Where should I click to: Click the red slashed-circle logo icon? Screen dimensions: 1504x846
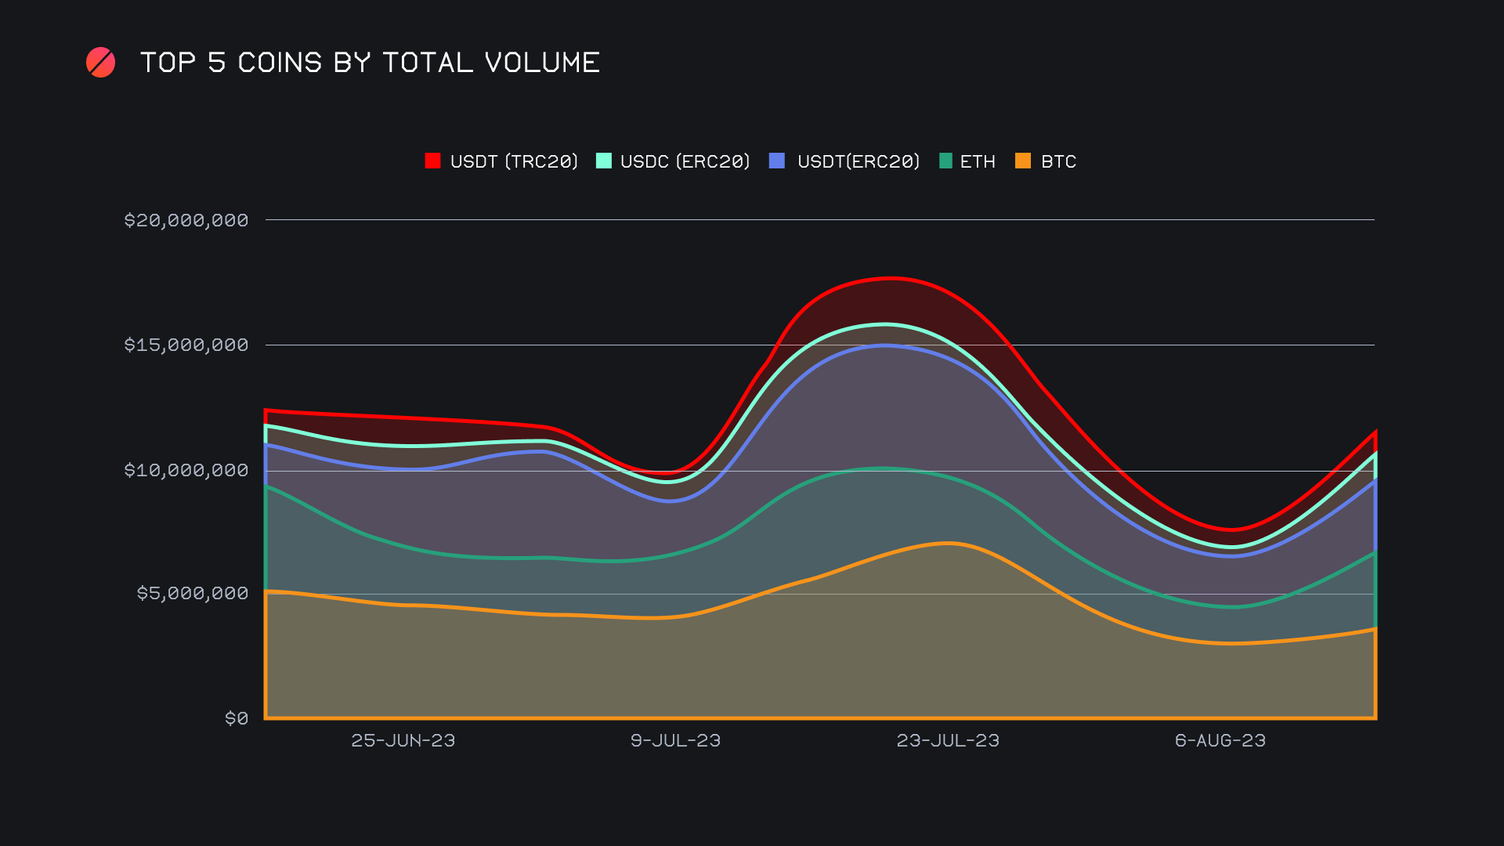click(x=100, y=63)
